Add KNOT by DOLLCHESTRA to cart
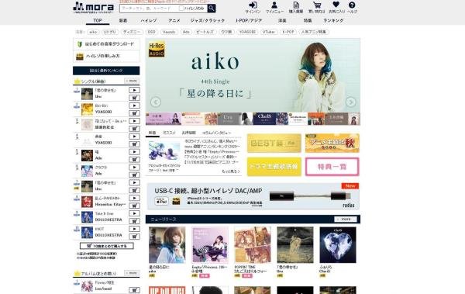The height and width of the screenshot is (294, 465). [x=134, y=237]
